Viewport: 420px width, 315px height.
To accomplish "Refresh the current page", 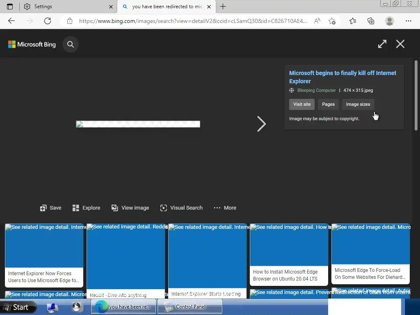I will coord(48,21).
